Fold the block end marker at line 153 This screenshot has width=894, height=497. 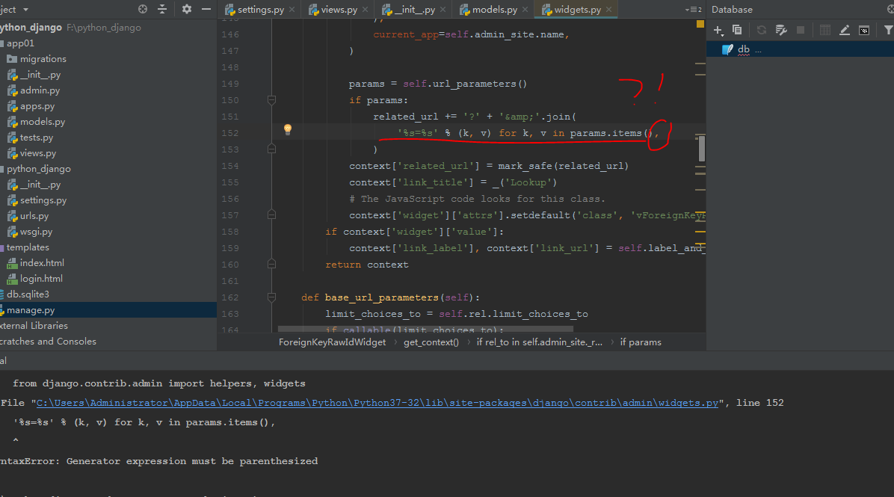pos(272,149)
